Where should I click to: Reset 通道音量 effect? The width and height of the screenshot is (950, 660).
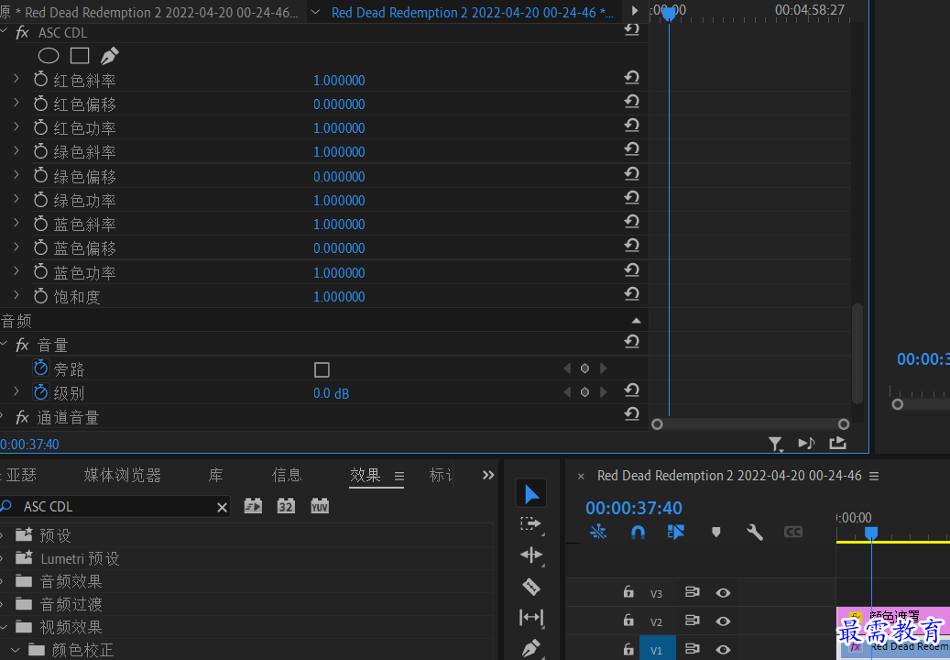click(x=632, y=414)
